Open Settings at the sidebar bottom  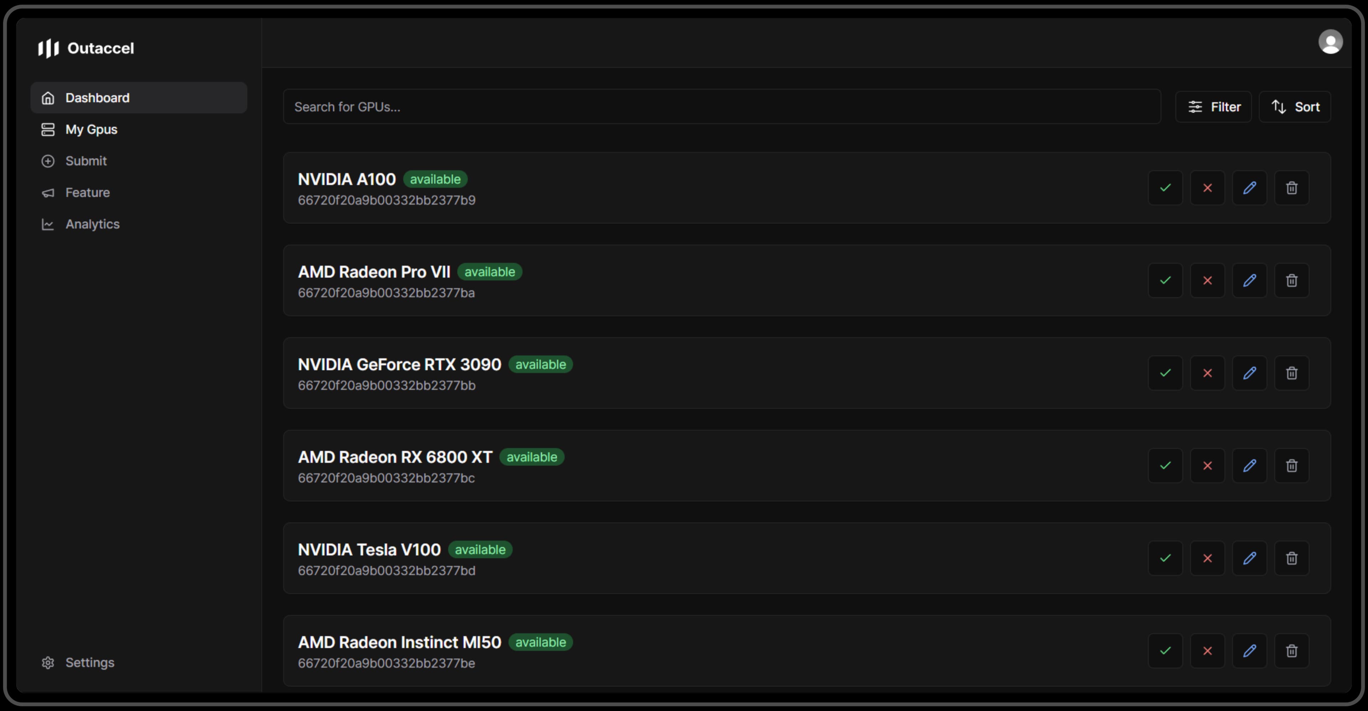pyautogui.click(x=139, y=663)
